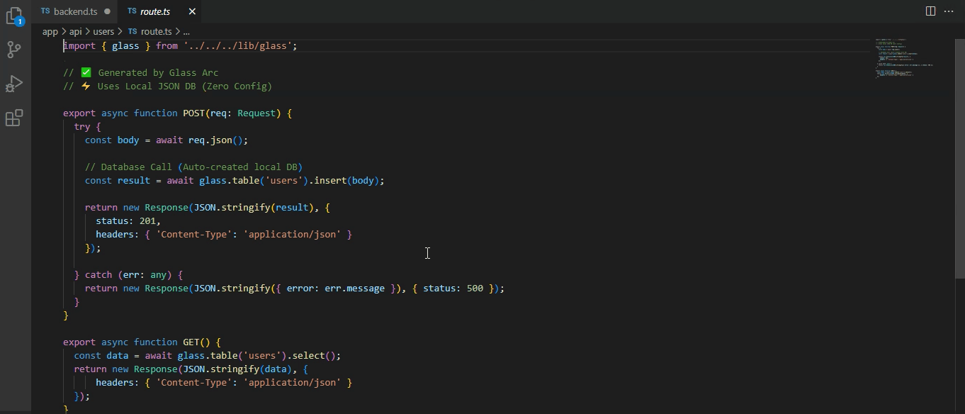Click the GET function name
Image resolution: width=965 pixels, height=414 pixels.
[x=191, y=342]
